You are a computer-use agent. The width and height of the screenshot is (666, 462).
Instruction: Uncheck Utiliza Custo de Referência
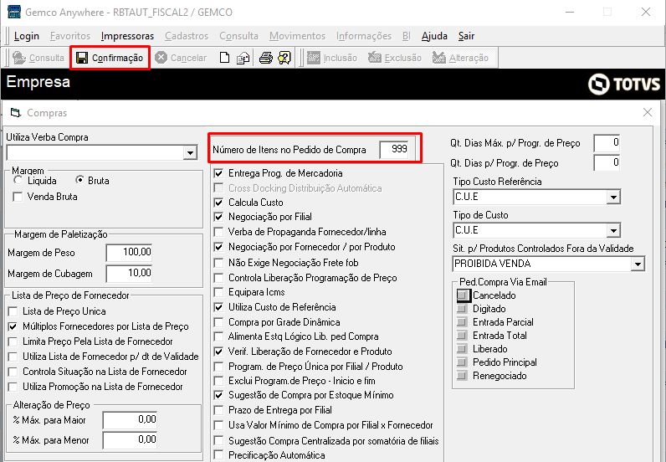[218, 307]
